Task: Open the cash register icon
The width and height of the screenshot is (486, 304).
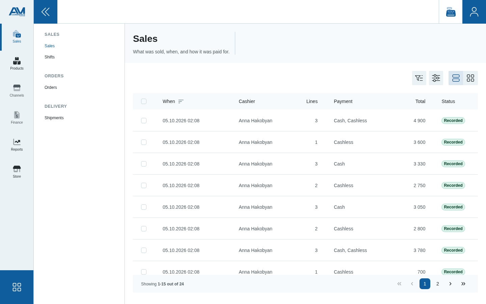Action: tap(451, 12)
